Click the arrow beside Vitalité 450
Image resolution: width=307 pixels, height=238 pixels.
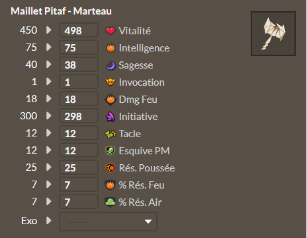[x=49, y=30]
